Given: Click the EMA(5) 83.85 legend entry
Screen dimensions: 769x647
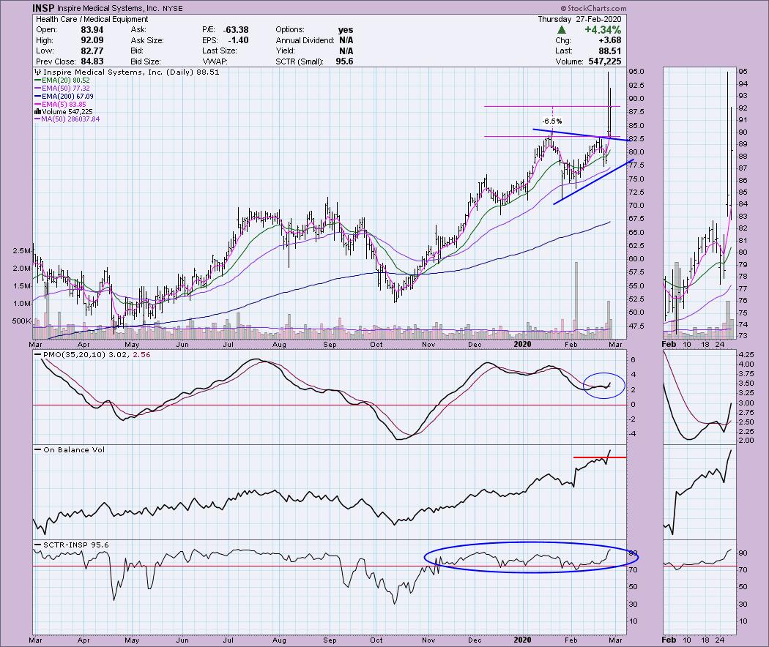Looking at the screenshot, I should (x=60, y=105).
